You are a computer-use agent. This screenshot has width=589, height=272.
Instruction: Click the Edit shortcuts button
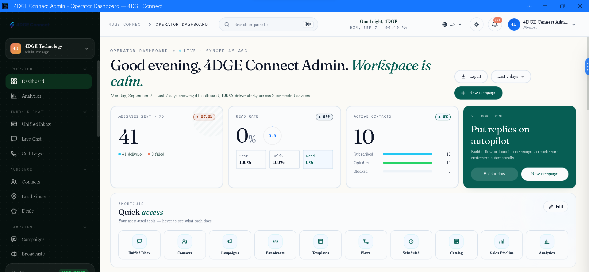(x=556, y=207)
